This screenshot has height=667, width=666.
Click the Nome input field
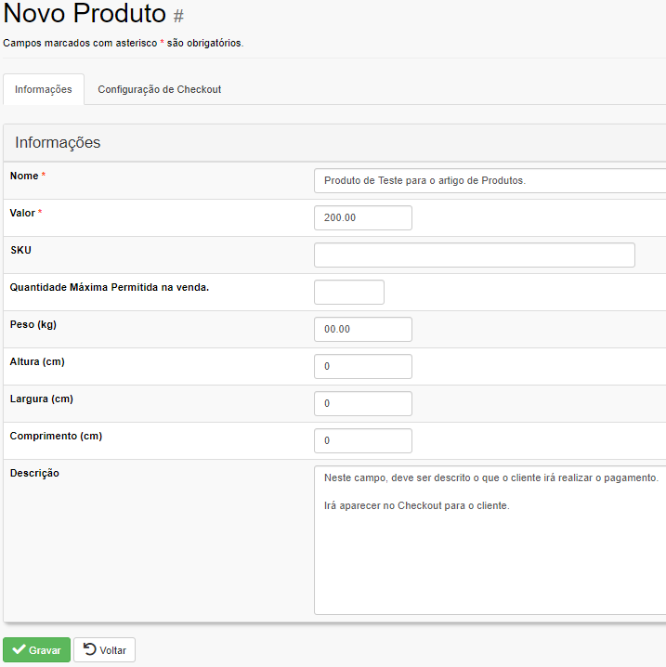tap(490, 181)
